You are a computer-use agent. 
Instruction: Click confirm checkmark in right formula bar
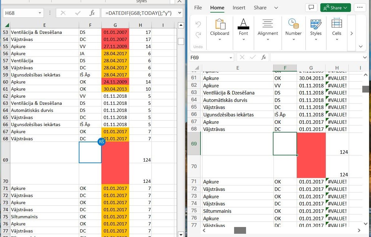click(253, 57)
